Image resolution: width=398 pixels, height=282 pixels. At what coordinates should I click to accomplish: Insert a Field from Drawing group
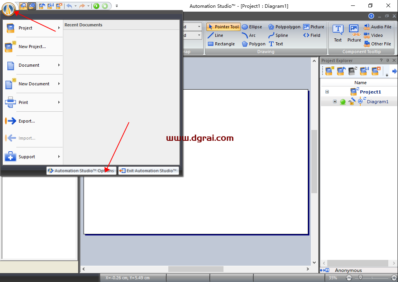312,35
